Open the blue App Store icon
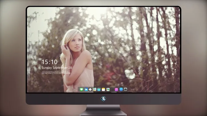This screenshot has height=116, width=207. tap(121, 89)
